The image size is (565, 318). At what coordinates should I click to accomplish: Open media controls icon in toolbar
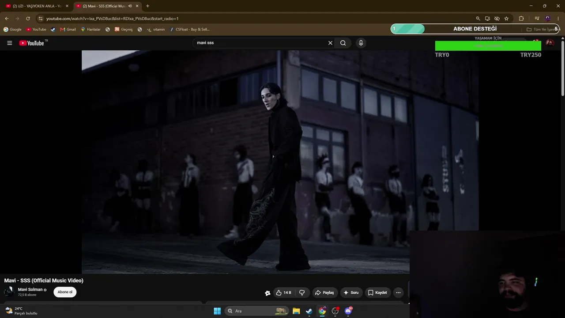(x=537, y=19)
